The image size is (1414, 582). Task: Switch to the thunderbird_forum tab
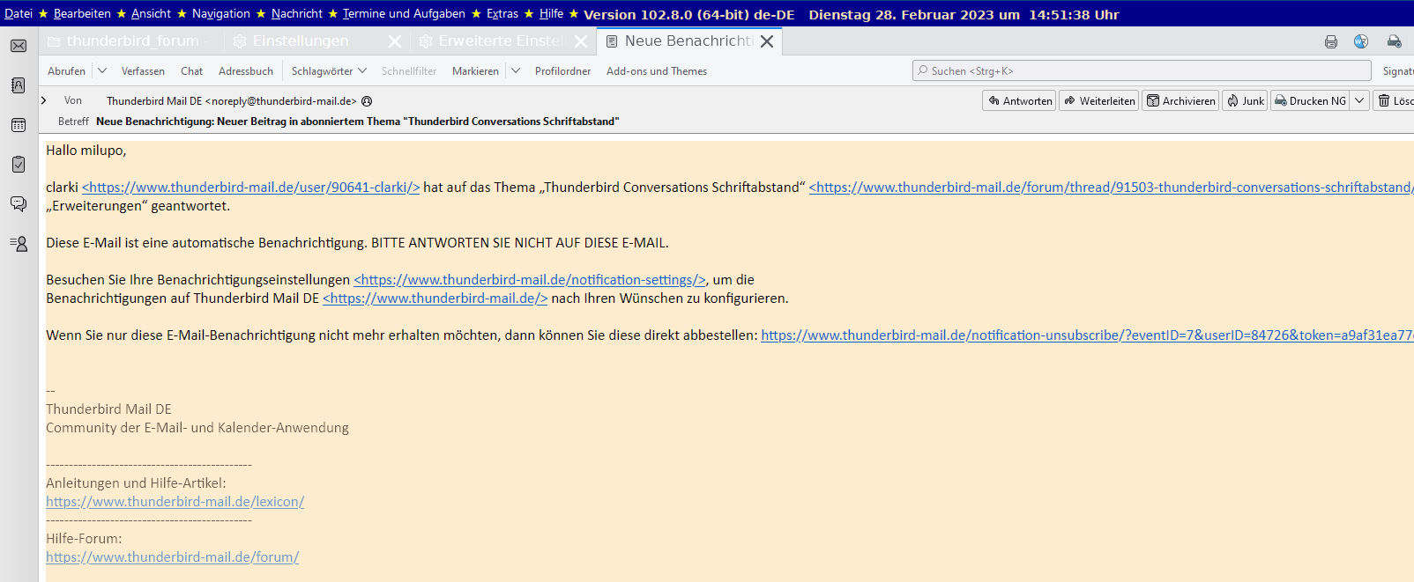pos(130,41)
